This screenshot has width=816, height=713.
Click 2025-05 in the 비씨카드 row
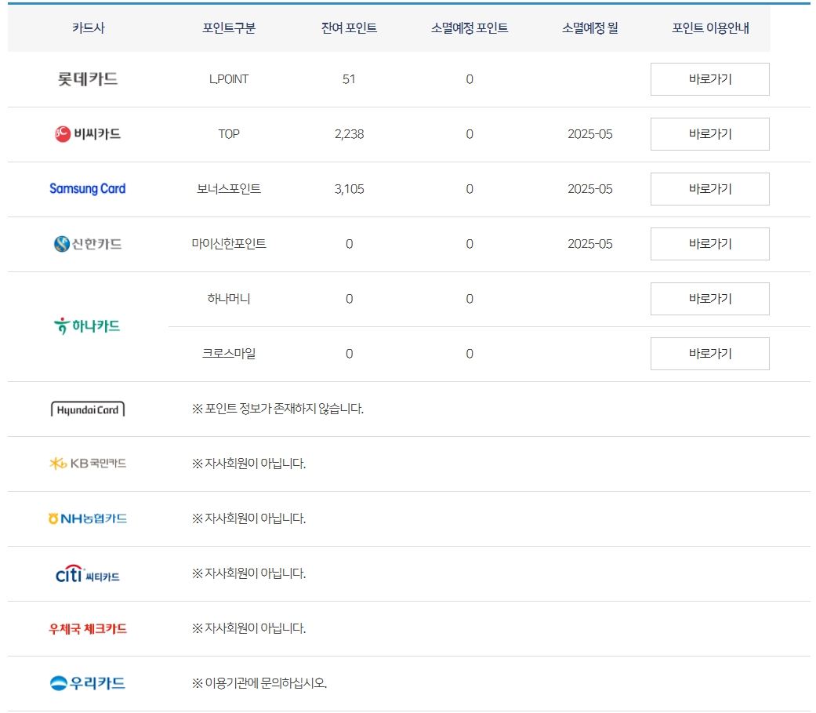[590, 134]
